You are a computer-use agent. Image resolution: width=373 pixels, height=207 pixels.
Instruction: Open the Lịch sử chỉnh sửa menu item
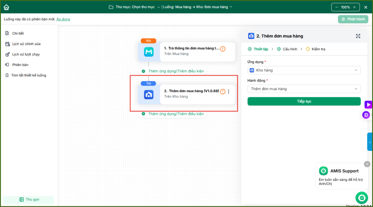click(26, 44)
